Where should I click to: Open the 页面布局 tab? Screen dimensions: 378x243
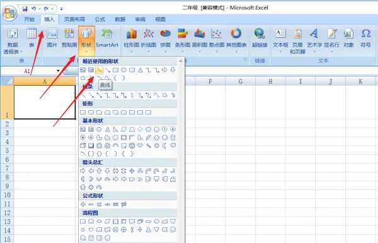[x=74, y=20]
